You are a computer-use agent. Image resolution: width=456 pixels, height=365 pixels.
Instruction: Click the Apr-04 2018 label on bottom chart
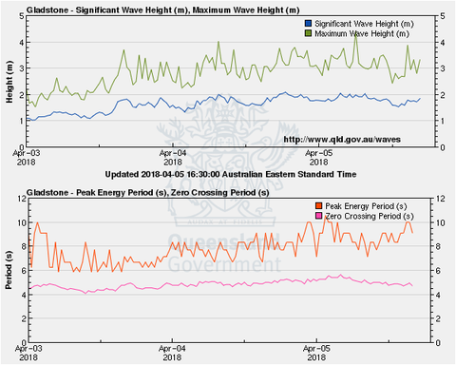pyautogui.click(x=172, y=353)
